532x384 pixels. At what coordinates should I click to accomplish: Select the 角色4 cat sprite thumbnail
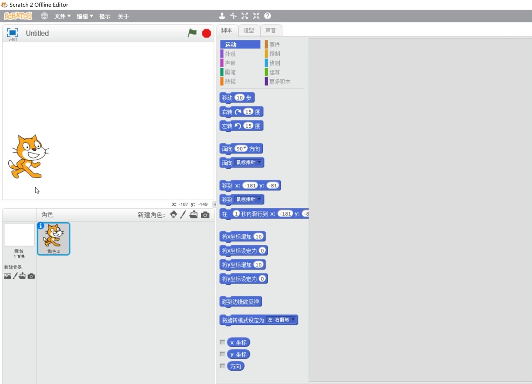click(x=54, y=239)
